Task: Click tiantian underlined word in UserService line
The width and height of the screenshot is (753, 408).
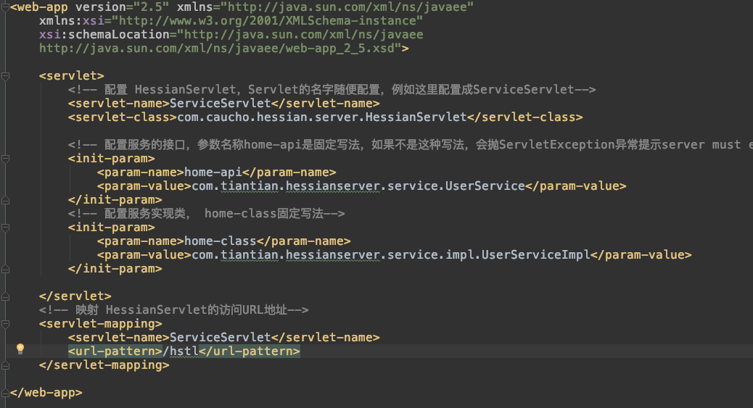Action: point(250,186)
